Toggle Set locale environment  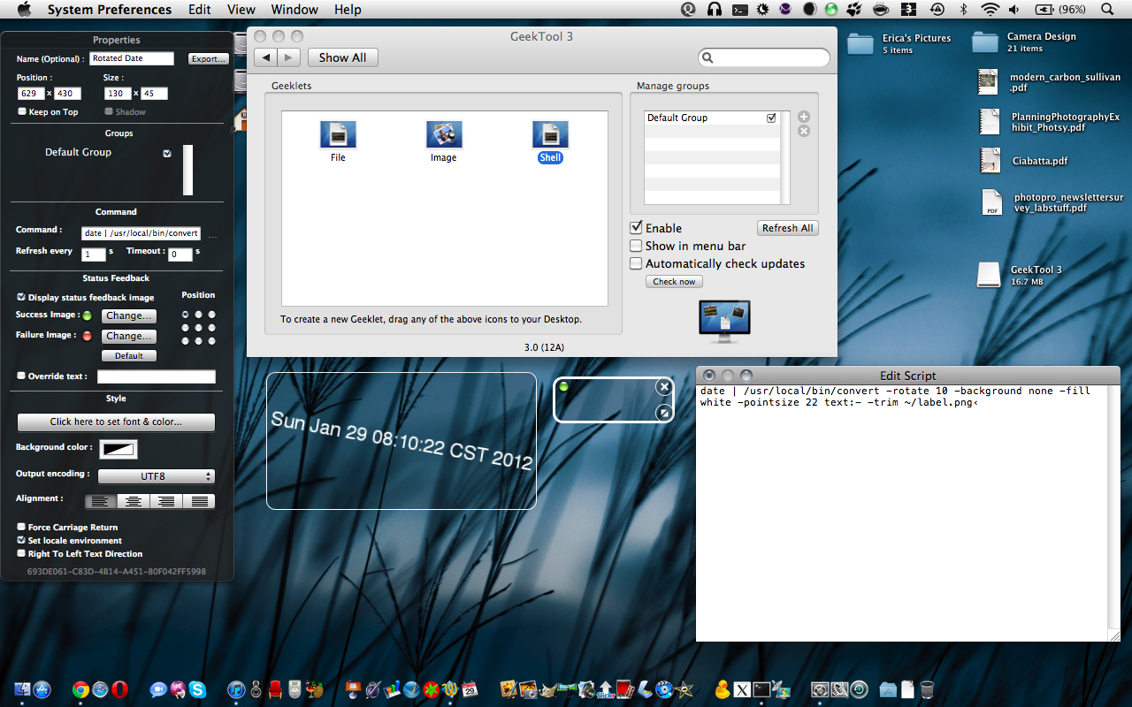22,540
